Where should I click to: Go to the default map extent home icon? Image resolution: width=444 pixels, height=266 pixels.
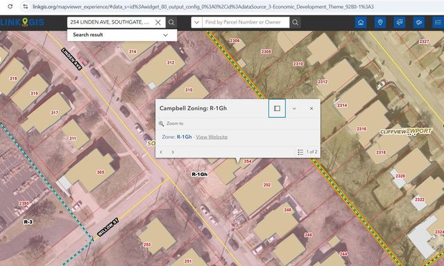[x=361, y=22]
